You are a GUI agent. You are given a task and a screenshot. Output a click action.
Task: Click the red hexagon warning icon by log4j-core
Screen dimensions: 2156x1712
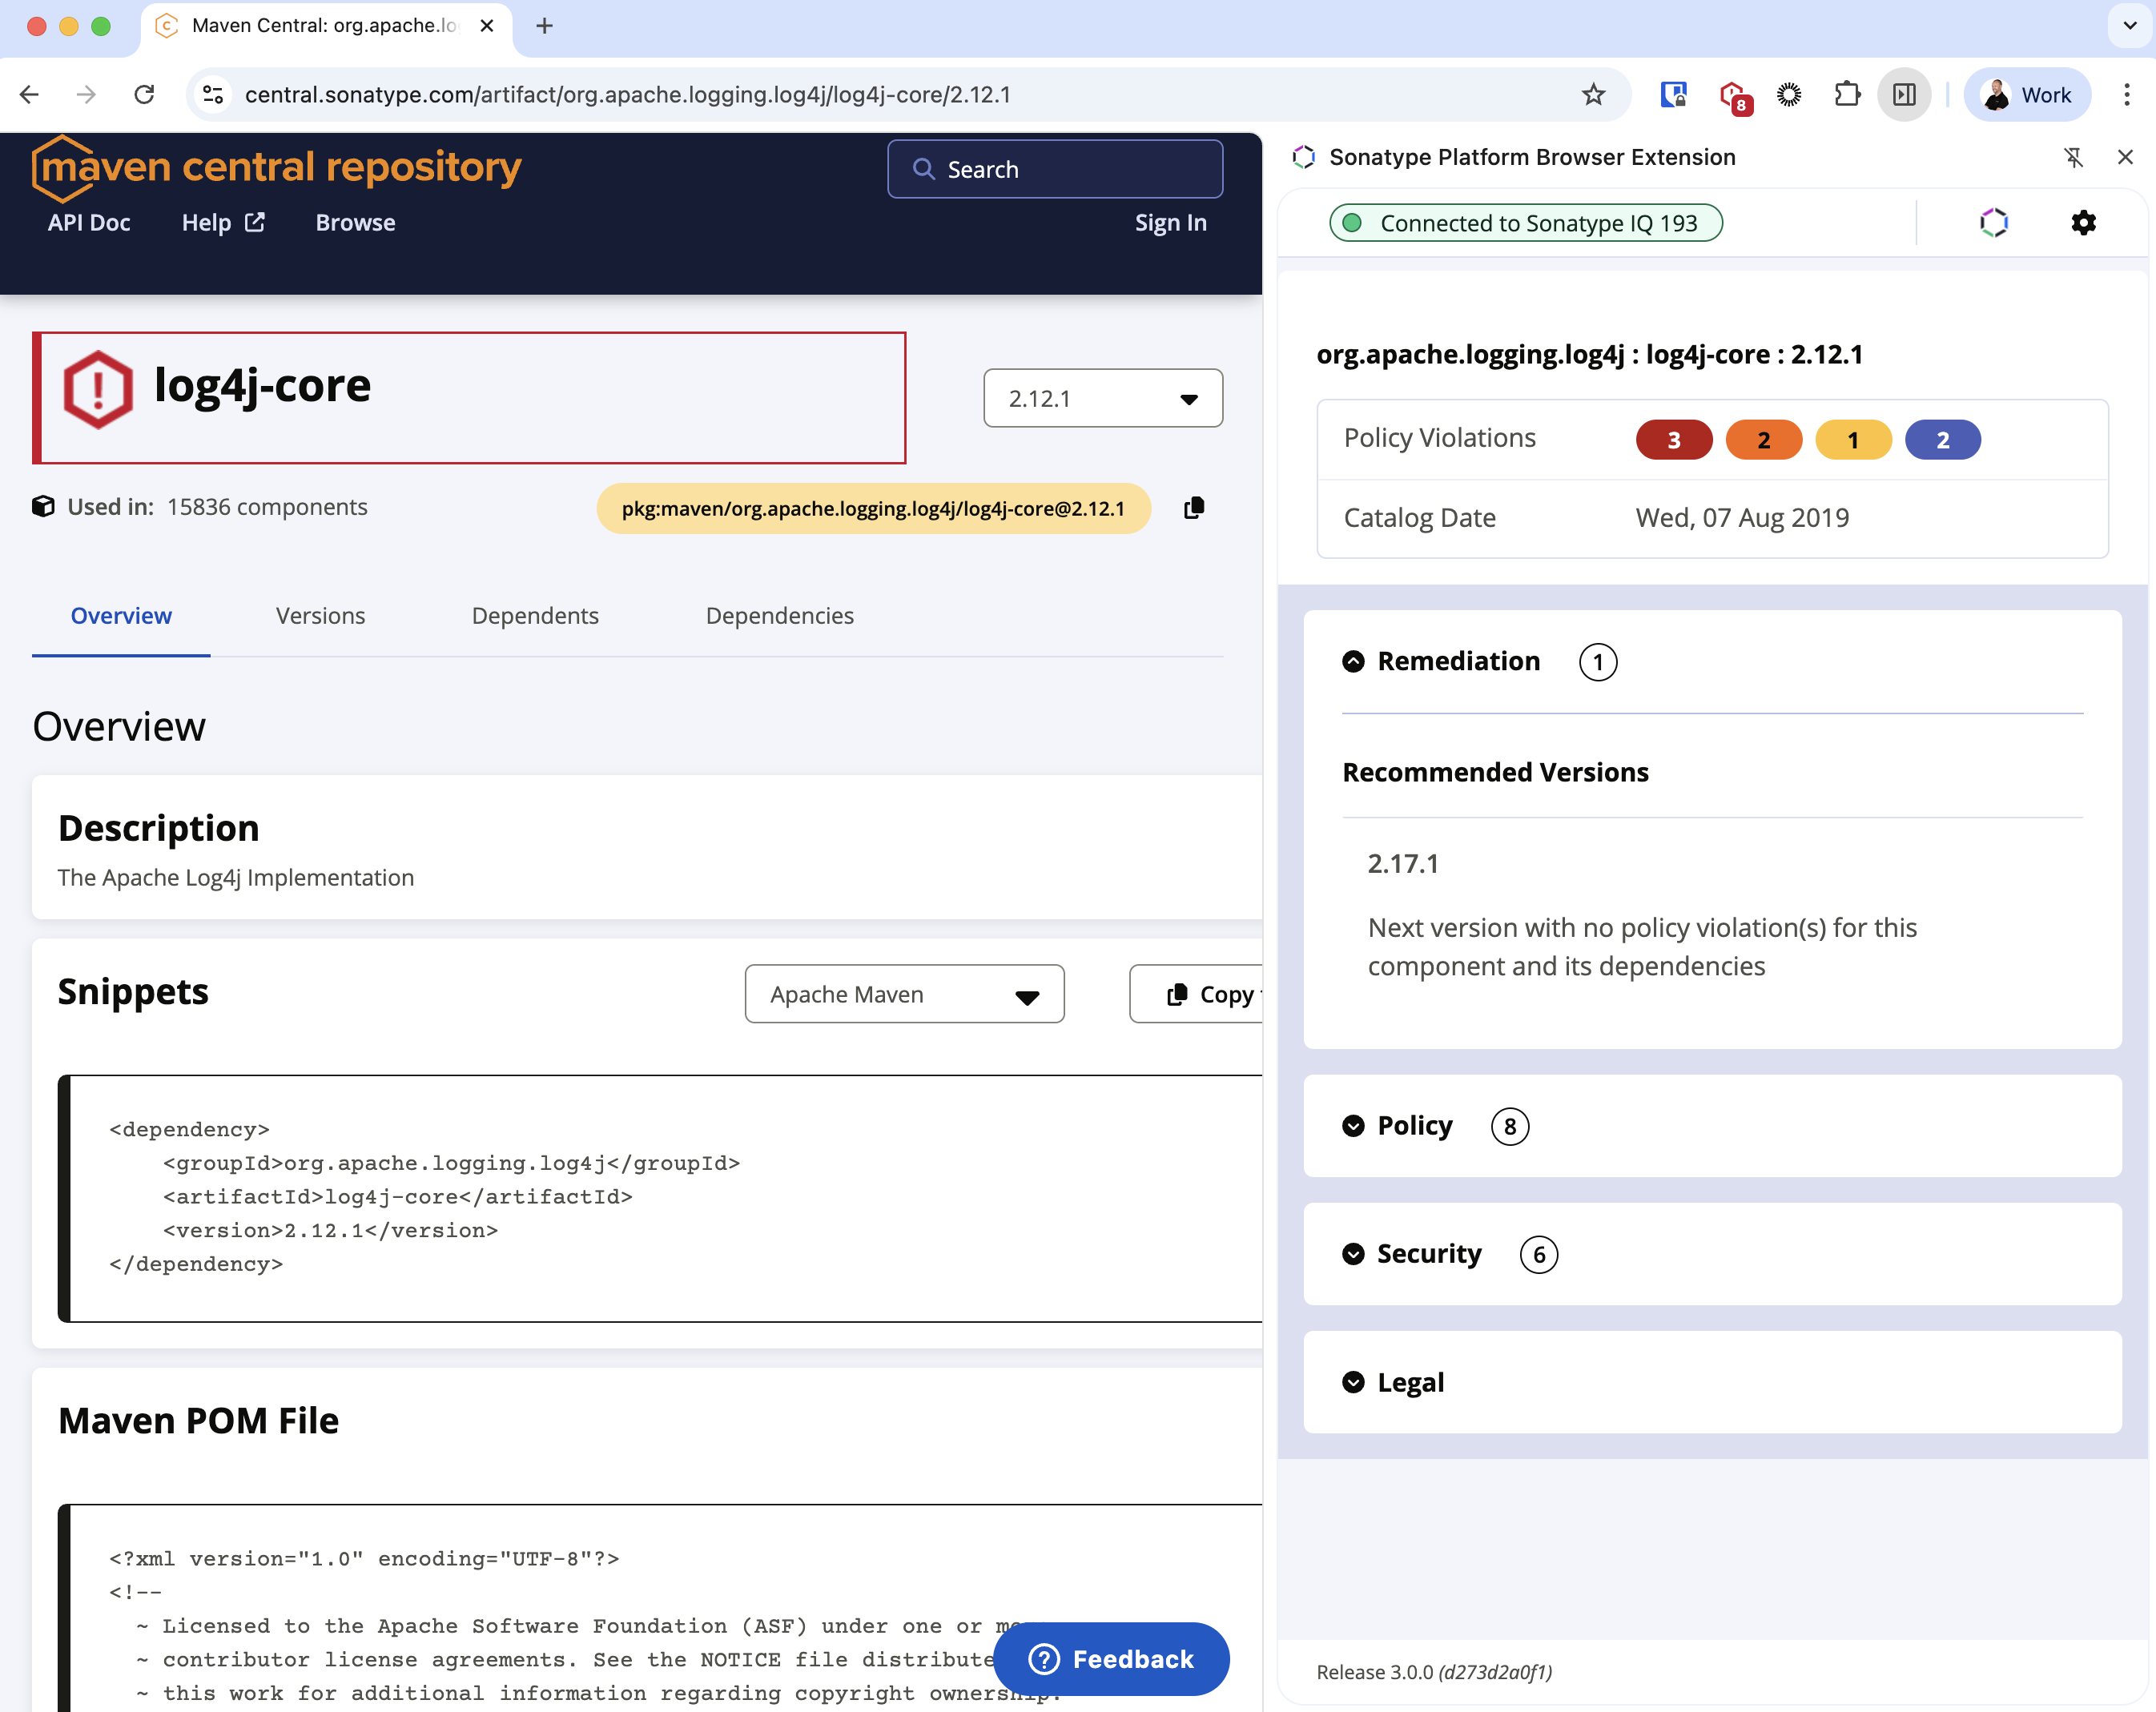[x=98, y=389]
